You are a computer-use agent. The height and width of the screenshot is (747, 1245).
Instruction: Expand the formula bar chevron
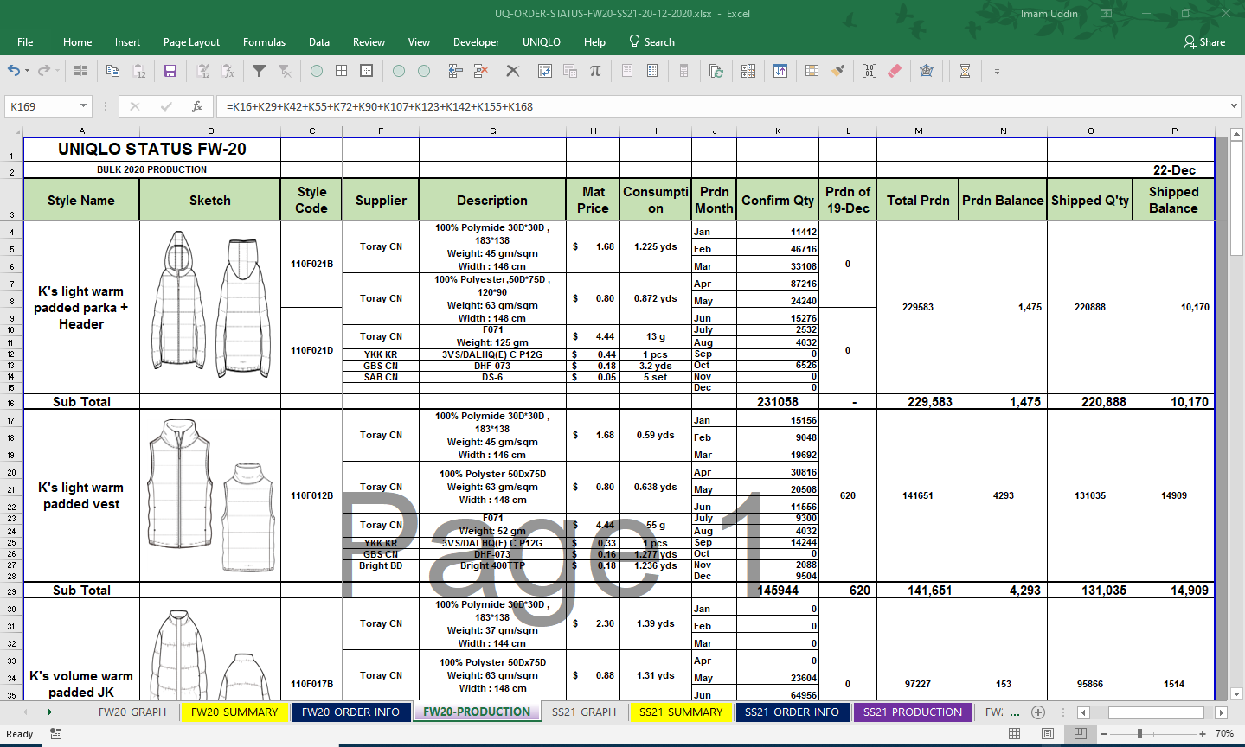1234,105
